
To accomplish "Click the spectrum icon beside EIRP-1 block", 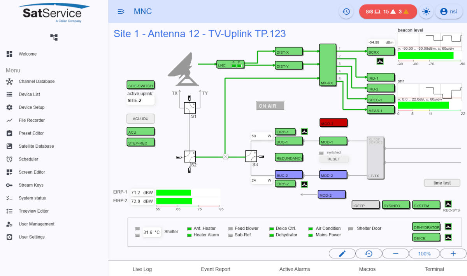I will coord(304,132).
